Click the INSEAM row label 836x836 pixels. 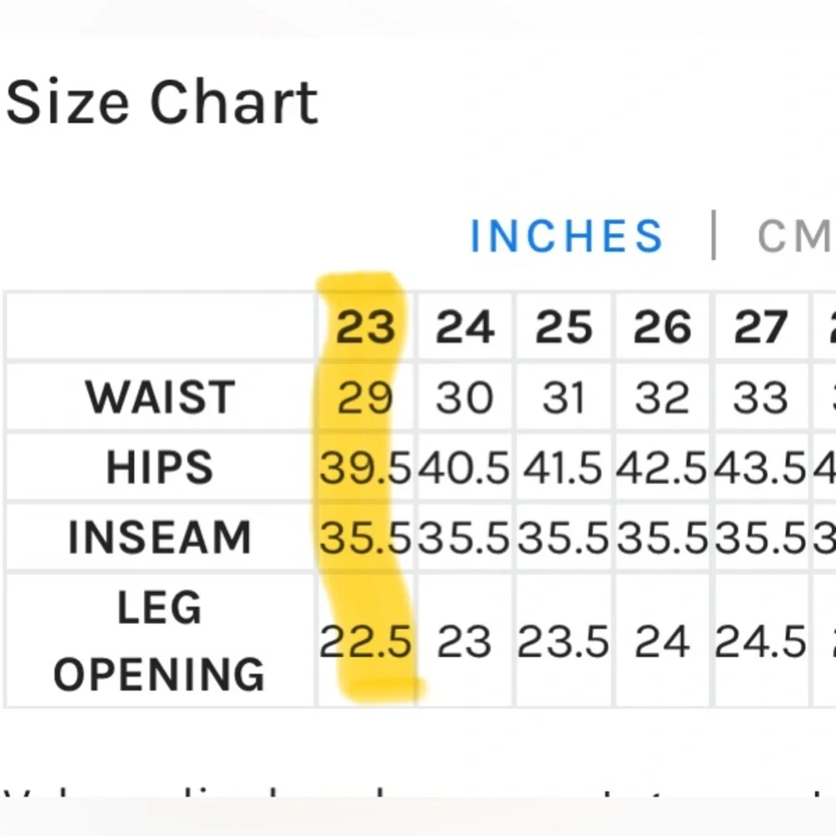pyautogui.click(x=160, y=538)
